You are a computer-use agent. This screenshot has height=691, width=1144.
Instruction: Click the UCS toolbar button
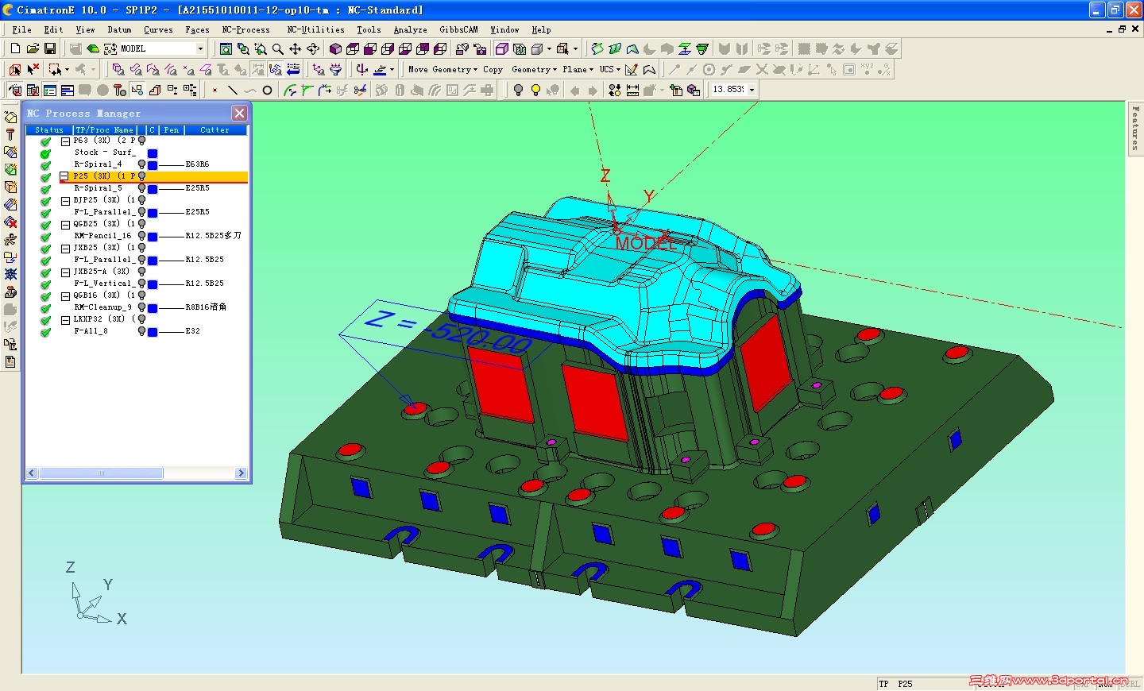coord(609,69)
